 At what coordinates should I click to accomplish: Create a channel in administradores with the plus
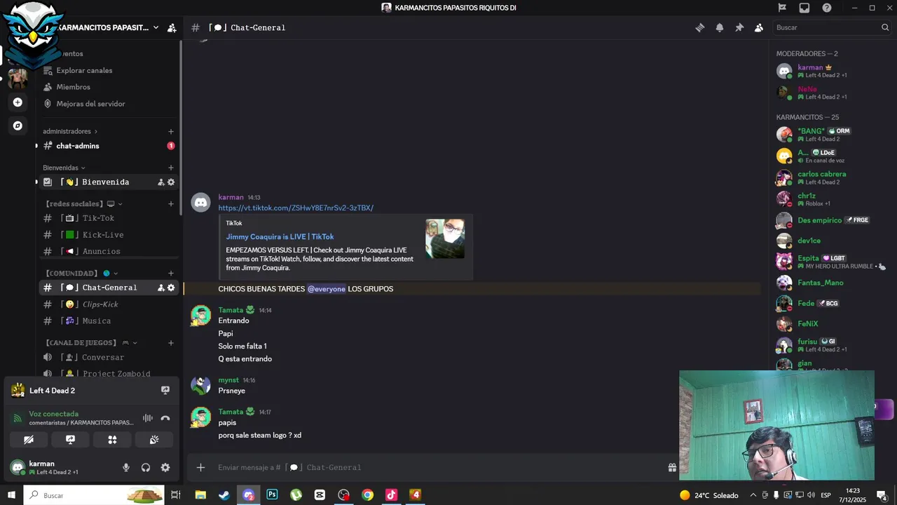click(x=171, y=131)
